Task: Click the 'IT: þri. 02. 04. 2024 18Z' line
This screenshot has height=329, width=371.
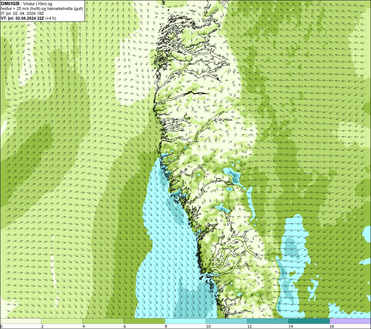Action: [22, 13]
